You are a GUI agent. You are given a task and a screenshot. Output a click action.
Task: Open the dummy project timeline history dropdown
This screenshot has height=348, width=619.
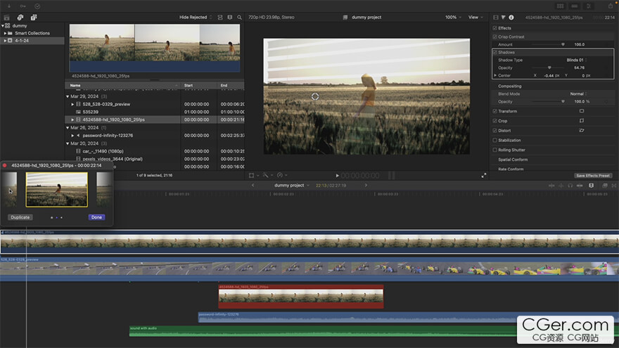pos(292,186)
